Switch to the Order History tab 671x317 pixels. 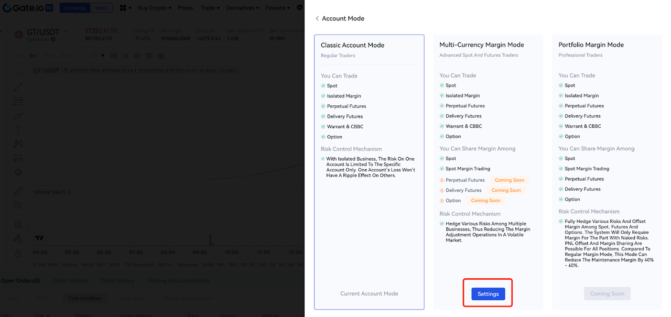[70, 281]
